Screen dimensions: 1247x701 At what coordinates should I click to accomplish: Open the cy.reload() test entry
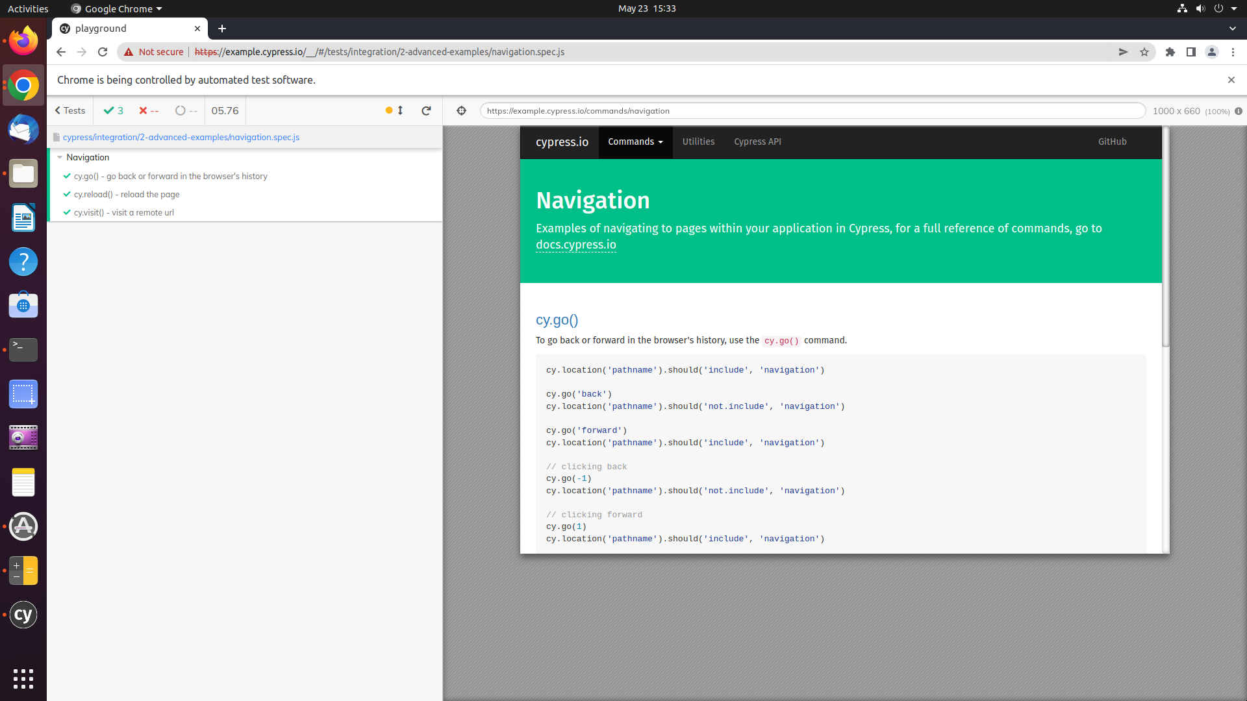click(127, 195)
